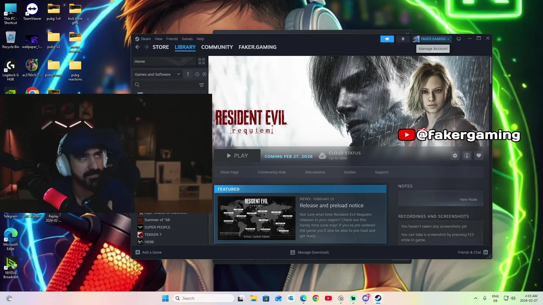Open the Steam notifications bell
Image resolution: width=543 pixels, height=305 pixels.
(x=403, y=39)
